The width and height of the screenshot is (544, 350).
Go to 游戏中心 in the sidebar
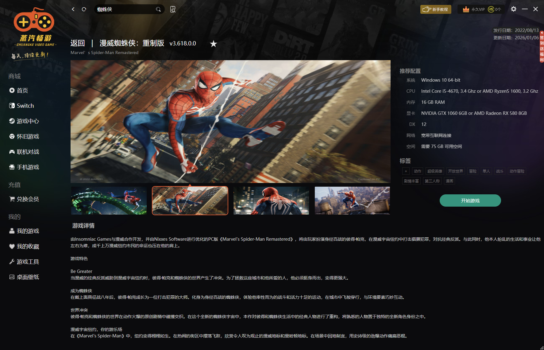tap(28, 121)
